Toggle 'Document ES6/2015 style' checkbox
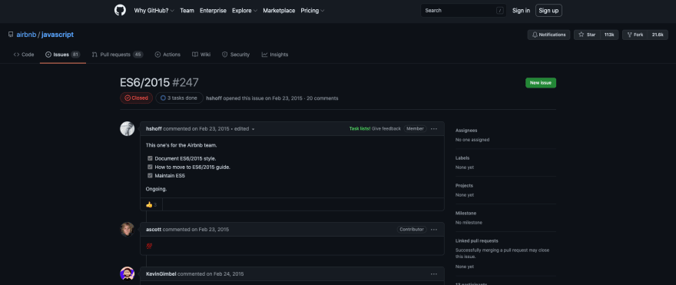Image resolution: width=676 pixels, height=285 pixels. point(150,159)
